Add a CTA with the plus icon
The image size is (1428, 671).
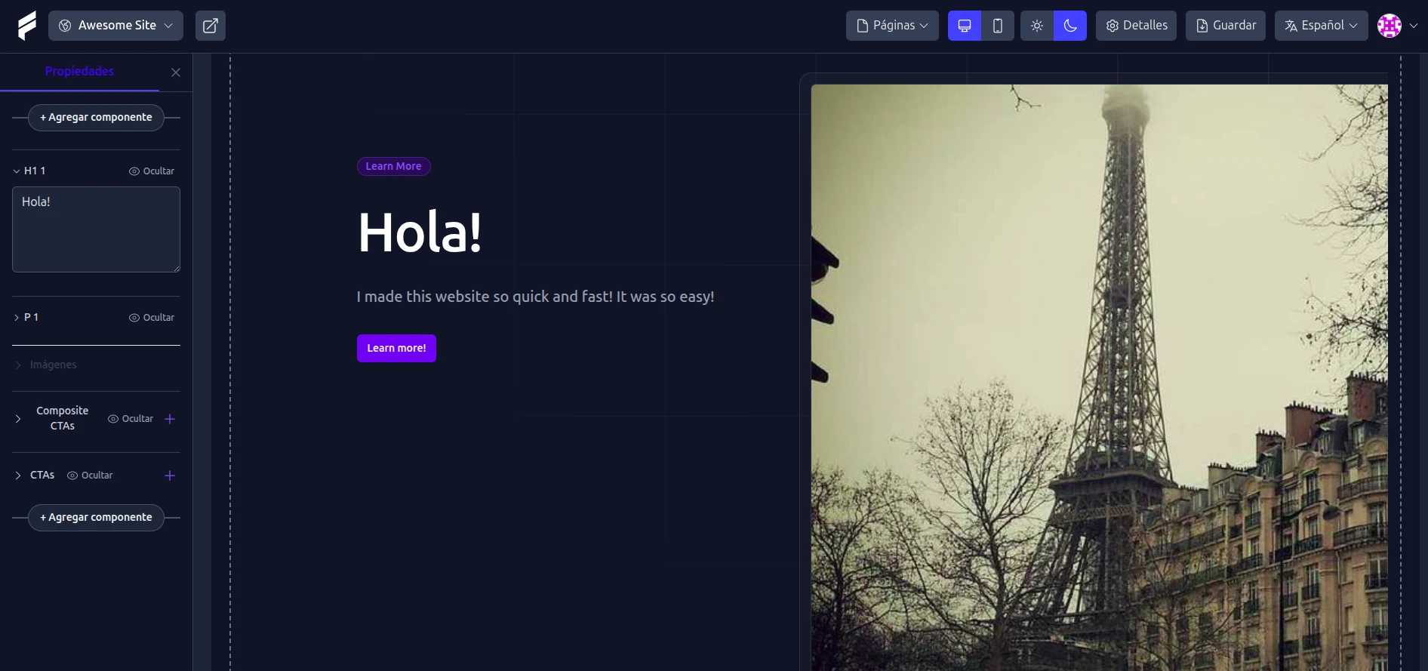[170, 476]
